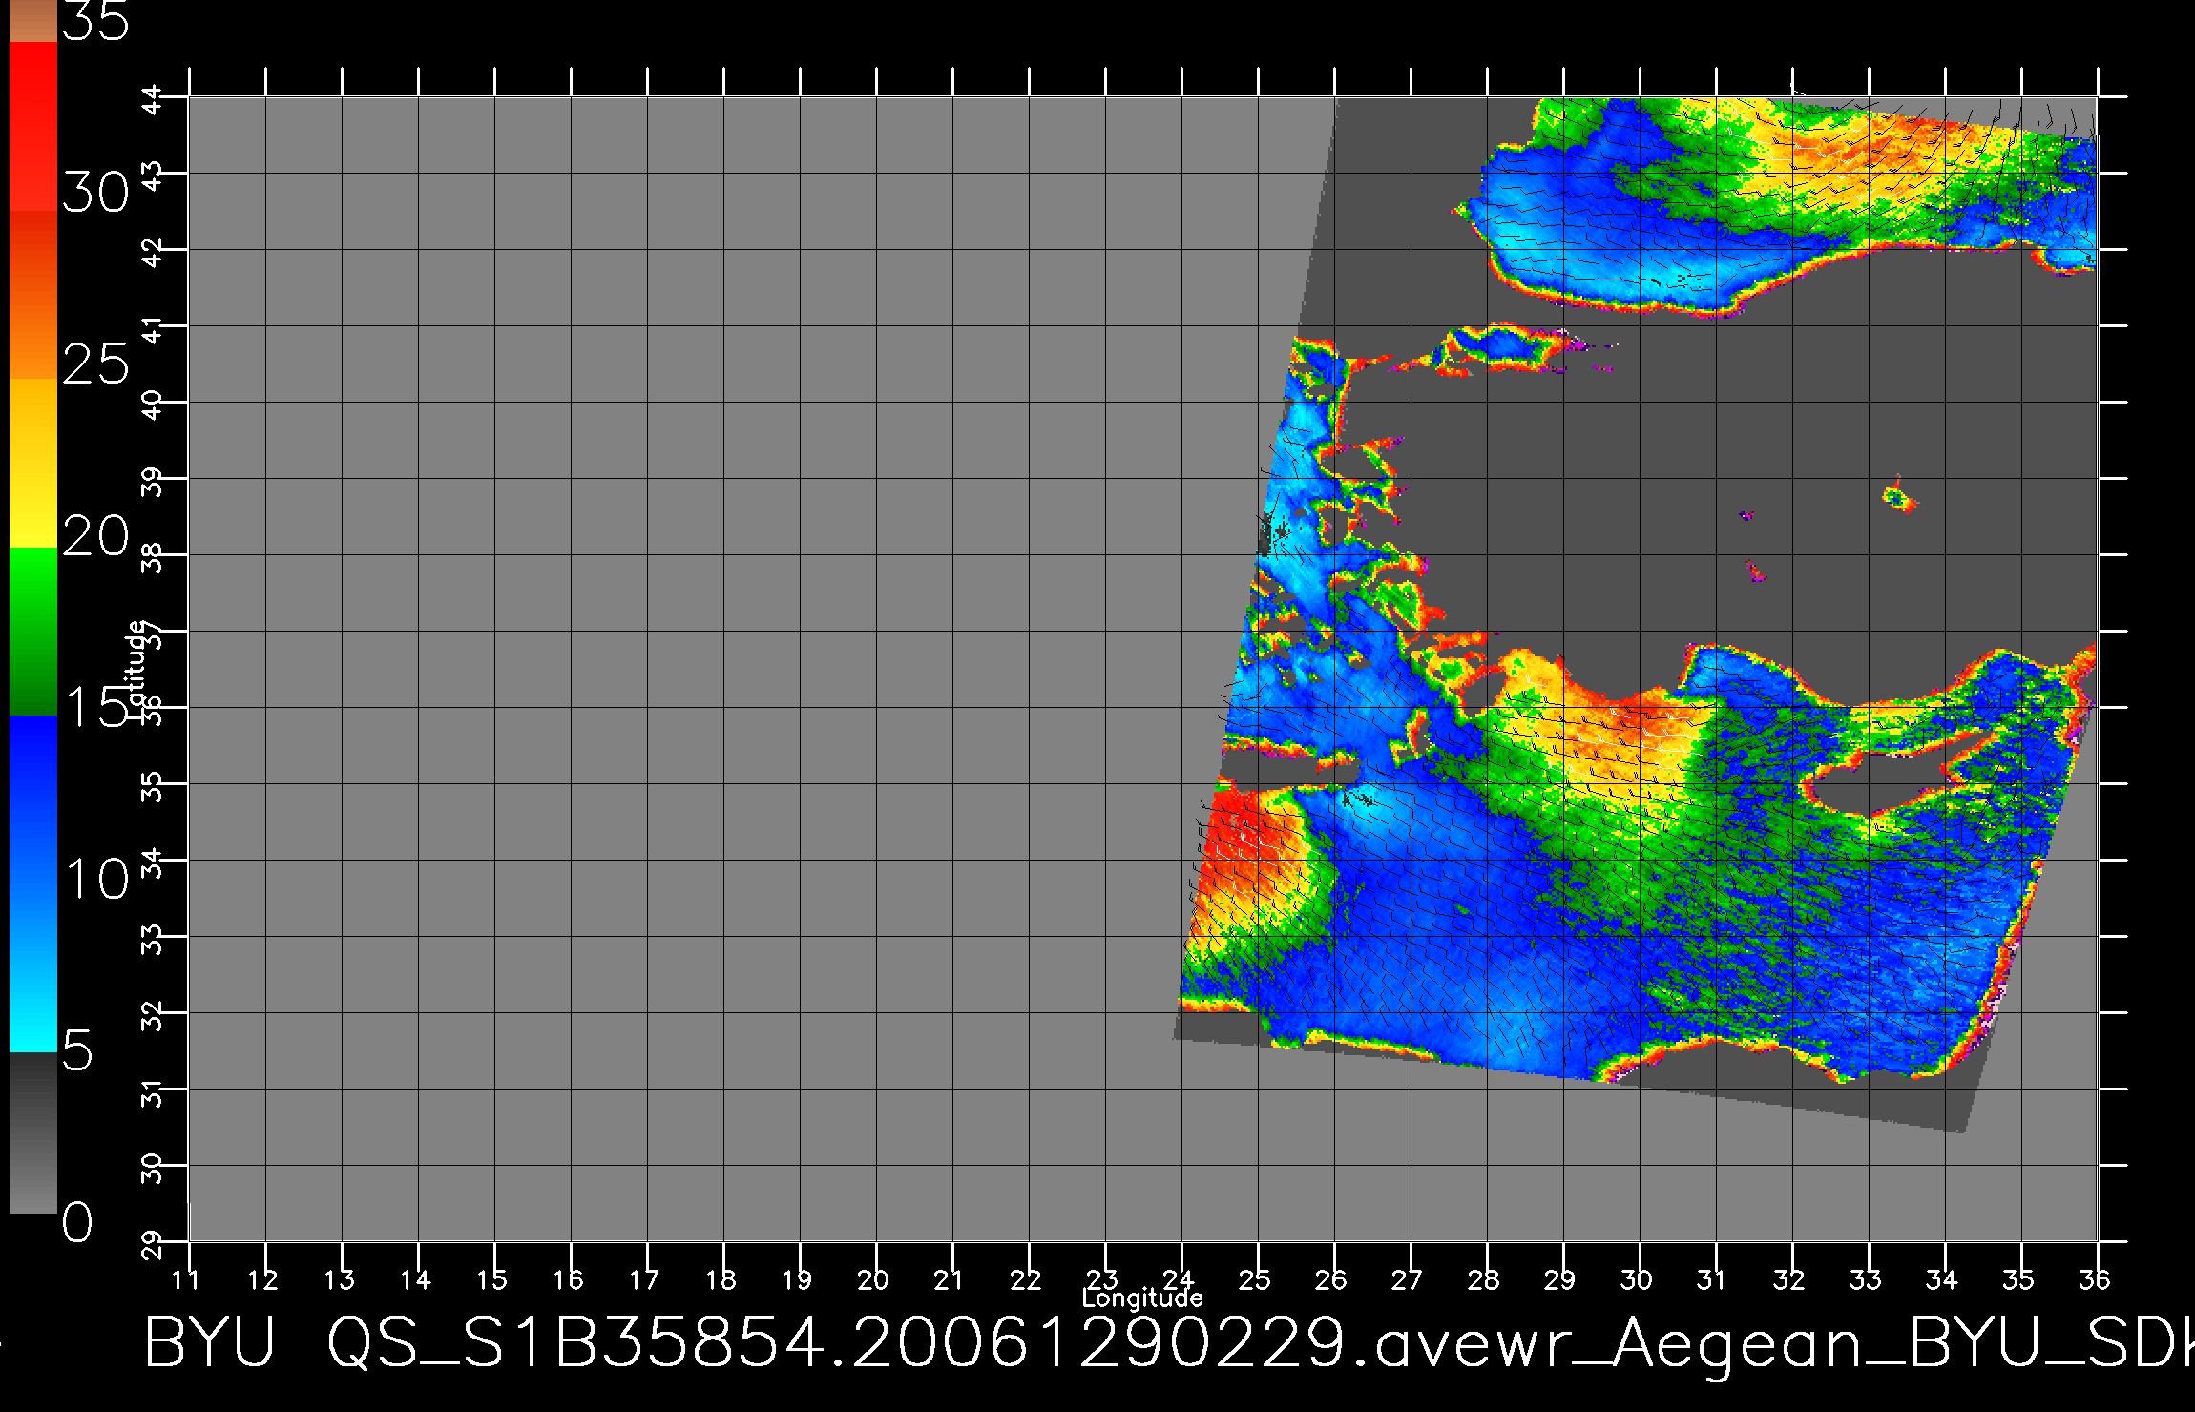Click the green segment of the color bar

[x=33, y=632]
